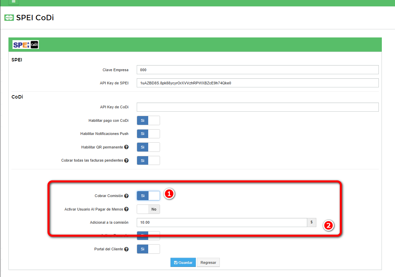Viewport: 395px width, 277px height.
Task: Focus the API Key de CoDi field
Action: tap(258, 107)
